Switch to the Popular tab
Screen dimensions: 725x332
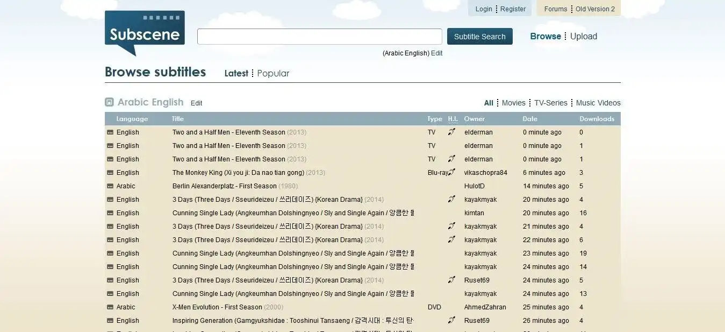point(273,73)
